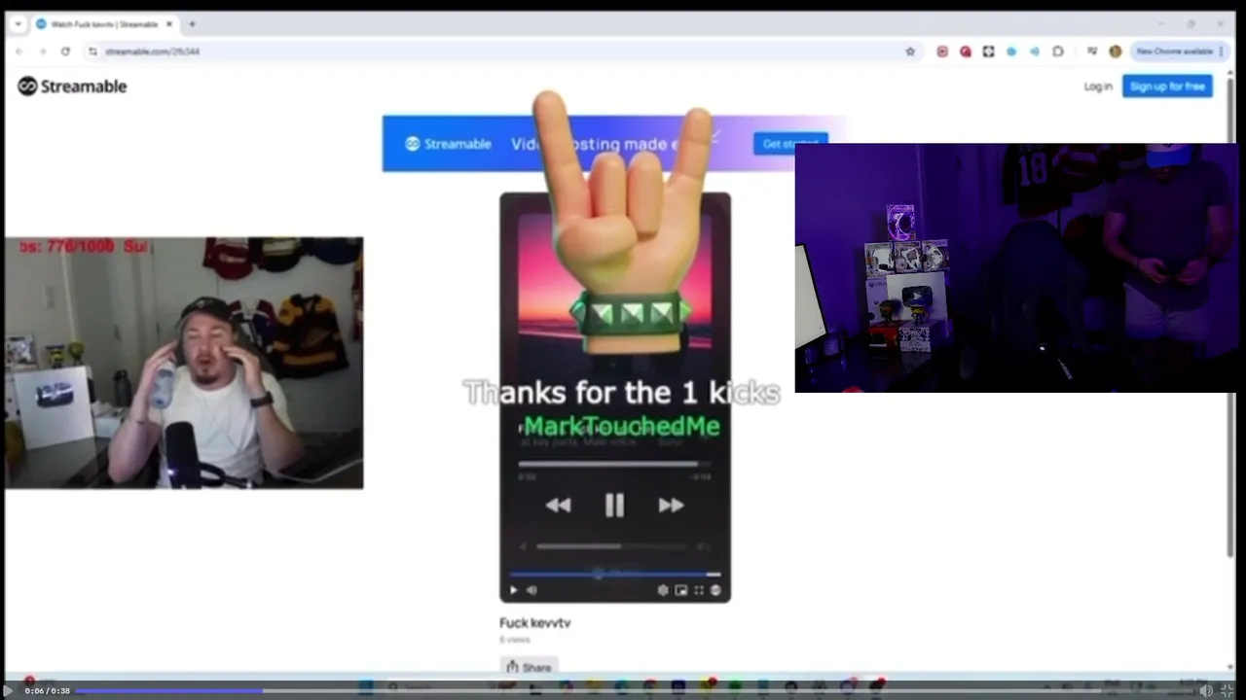Mute the outer video with speaker icon

coord(1205,690)
